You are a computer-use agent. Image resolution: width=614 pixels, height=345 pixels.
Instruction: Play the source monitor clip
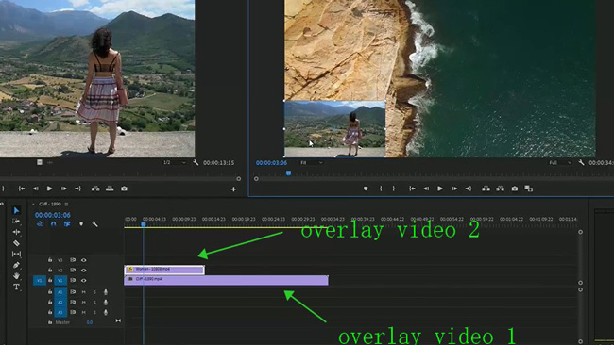[x=49, y=189]
